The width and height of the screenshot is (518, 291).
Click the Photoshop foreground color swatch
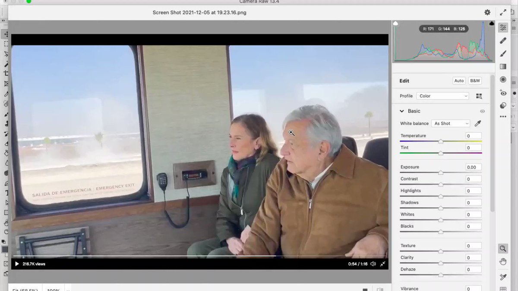(5, 249)
